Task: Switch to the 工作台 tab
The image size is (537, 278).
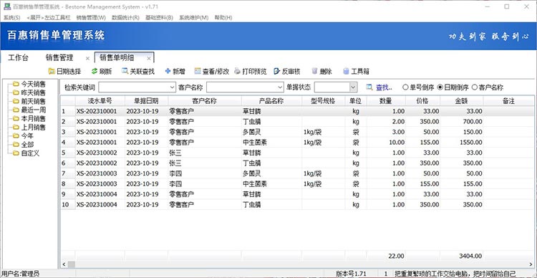Action: [x=18, y=57]
